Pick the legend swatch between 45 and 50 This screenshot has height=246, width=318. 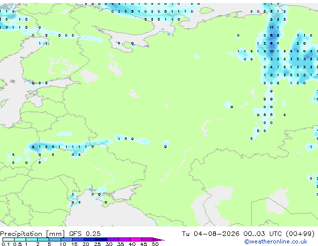[147, 239]
